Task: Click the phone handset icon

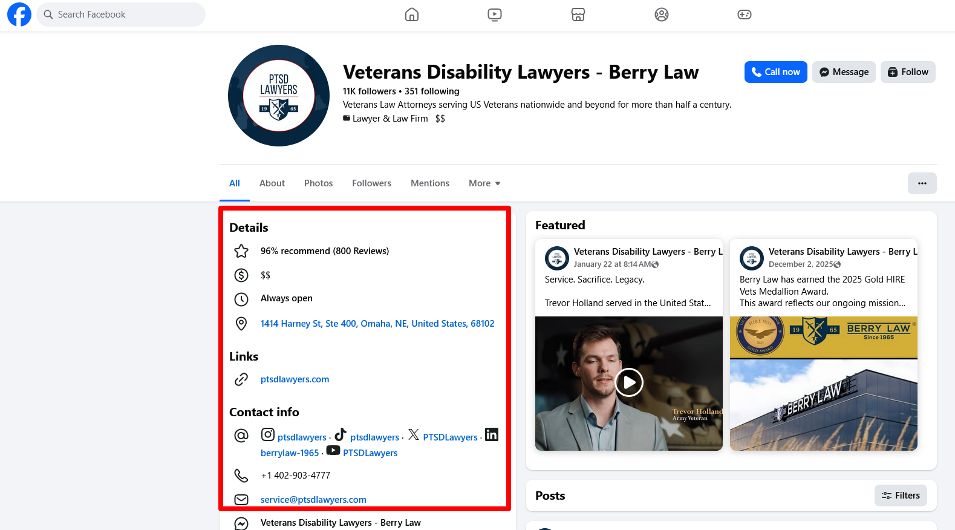Action: [x=241, y=476]
